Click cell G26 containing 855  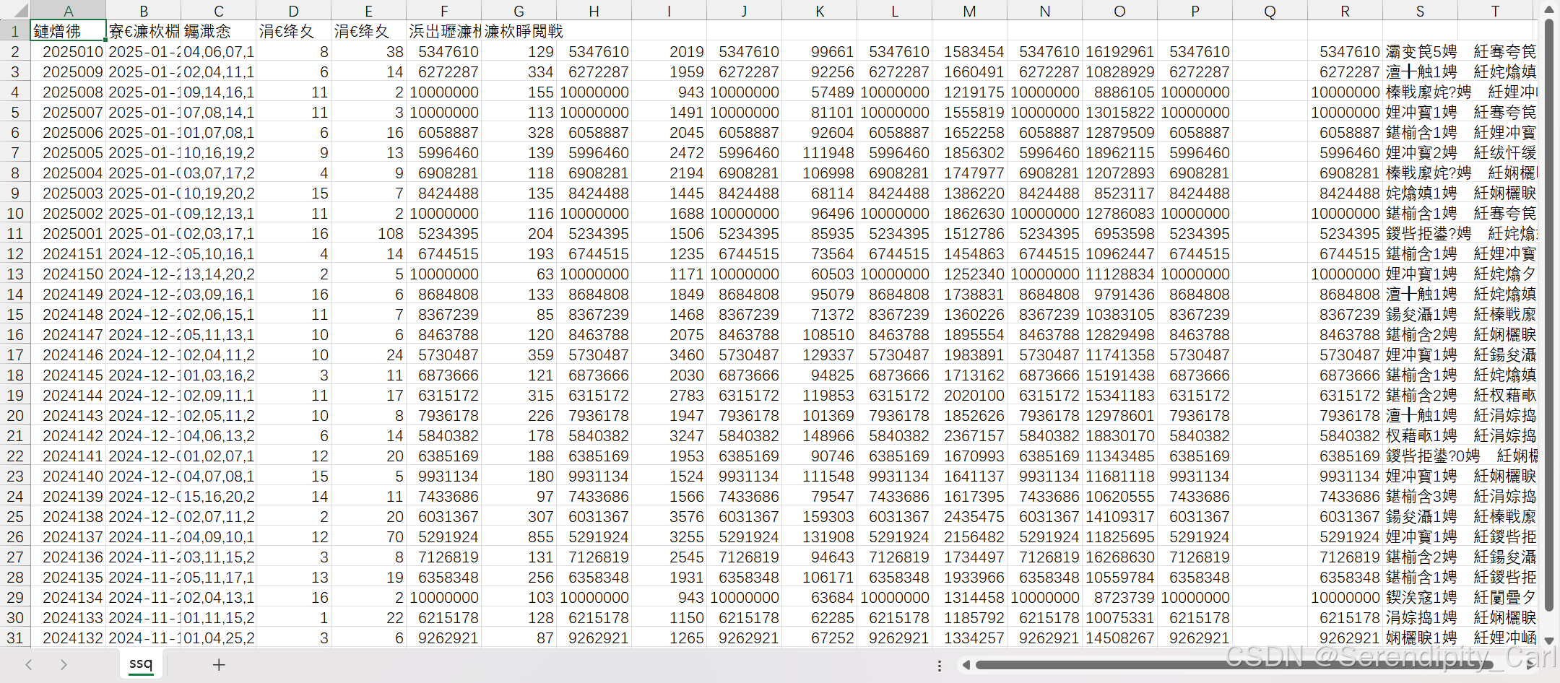pos(519,536)
